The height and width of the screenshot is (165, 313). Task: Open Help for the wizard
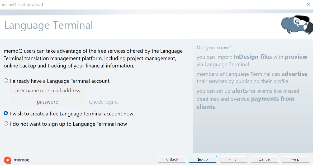[295, 159]
